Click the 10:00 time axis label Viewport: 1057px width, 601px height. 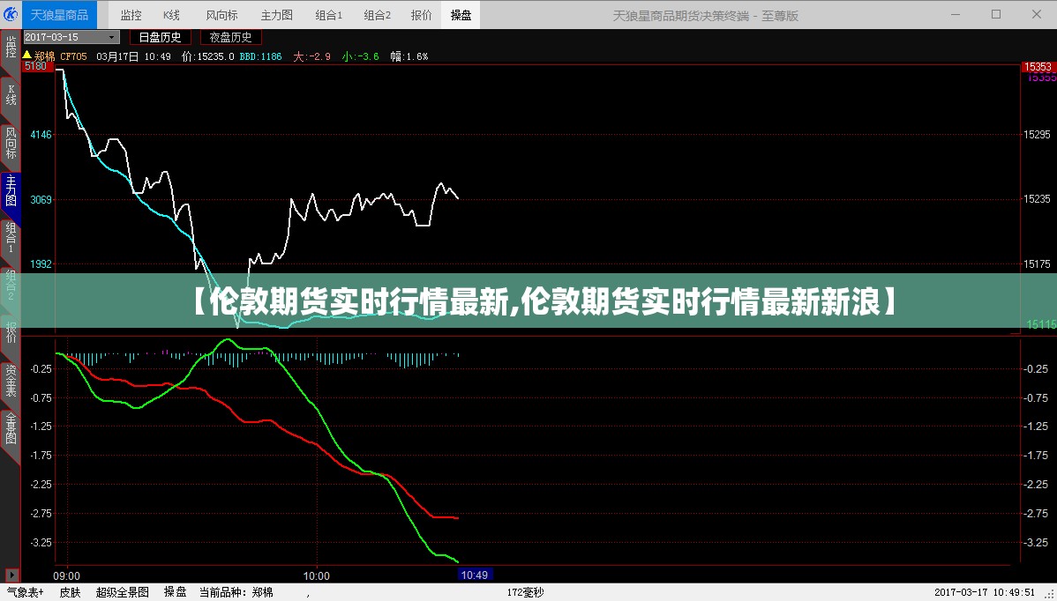316,575
